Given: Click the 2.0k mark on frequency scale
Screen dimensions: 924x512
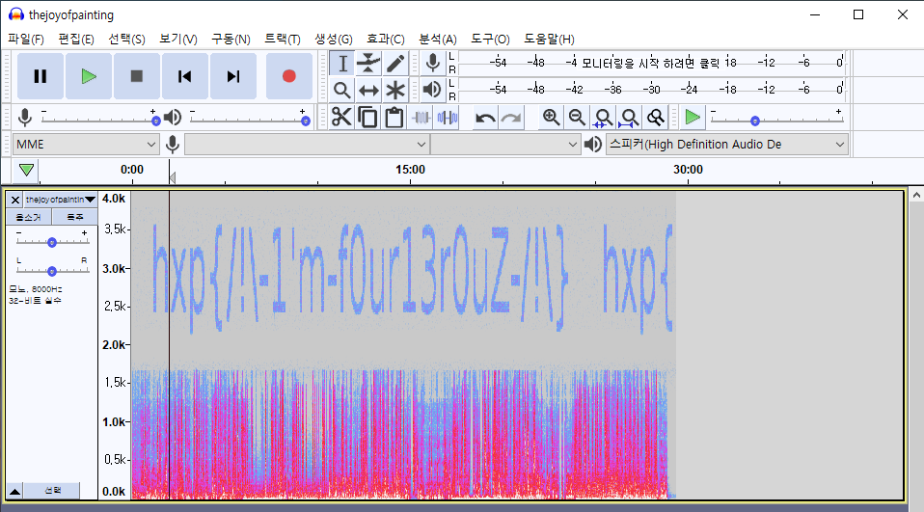Looking at the screenshot, I should tap(115, 344).
